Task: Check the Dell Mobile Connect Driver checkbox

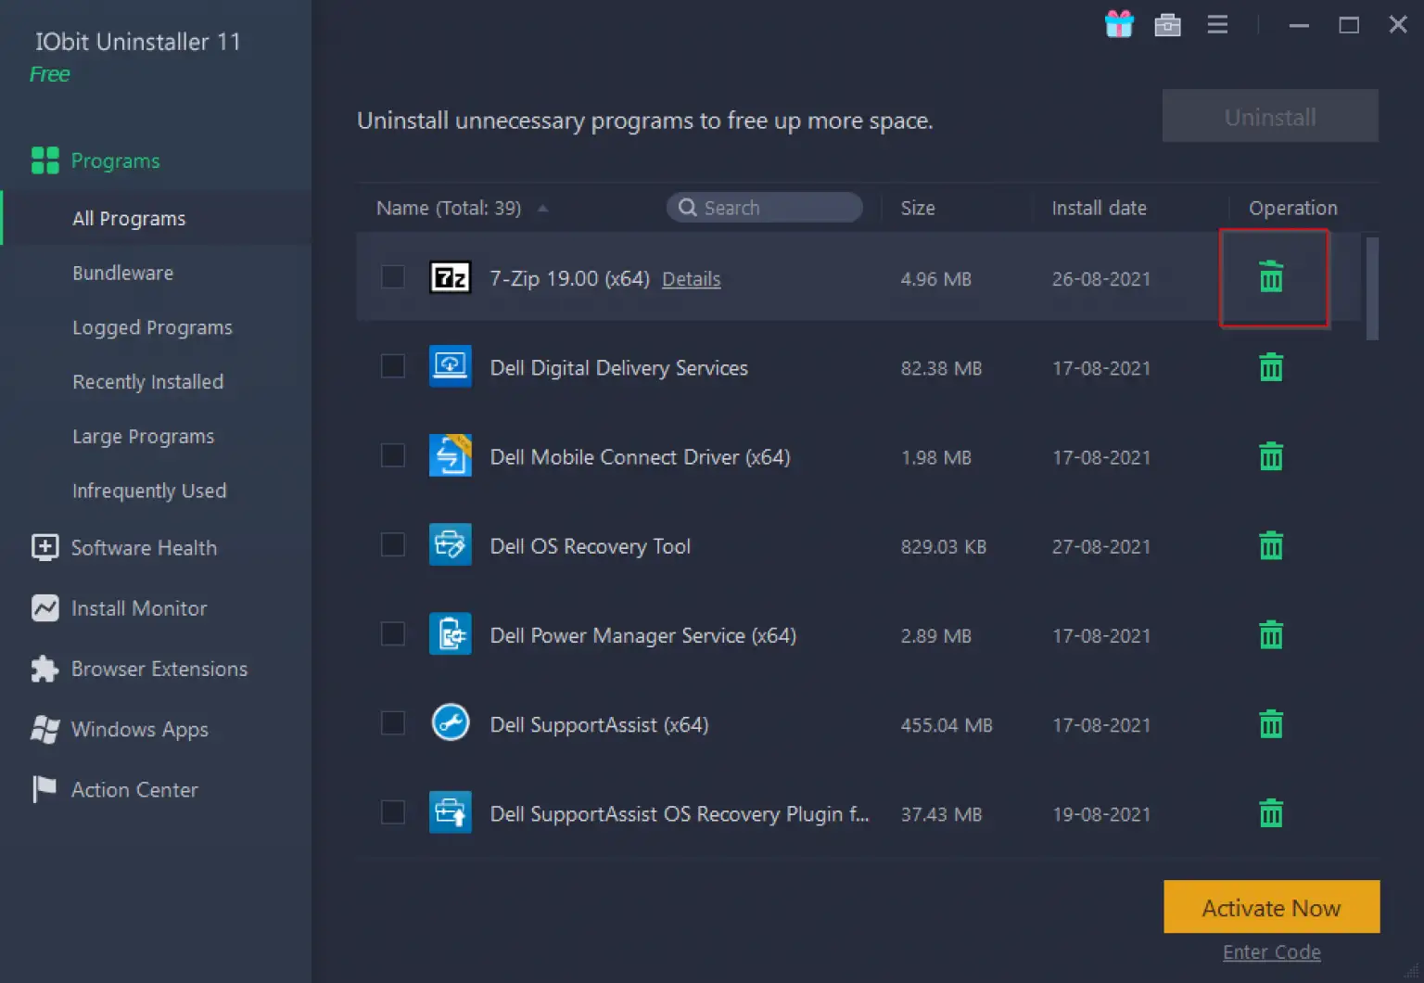Action: [393, 454]
